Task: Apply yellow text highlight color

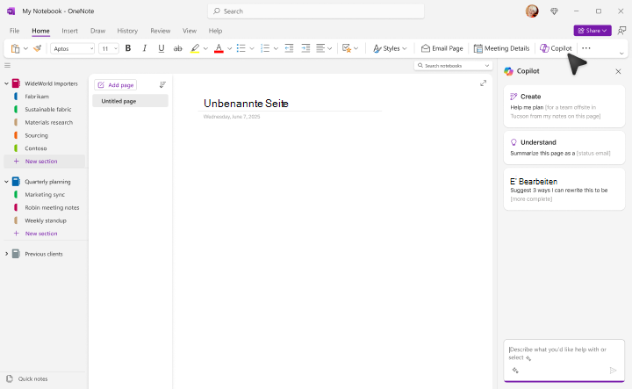Action: tap(195, 48)
